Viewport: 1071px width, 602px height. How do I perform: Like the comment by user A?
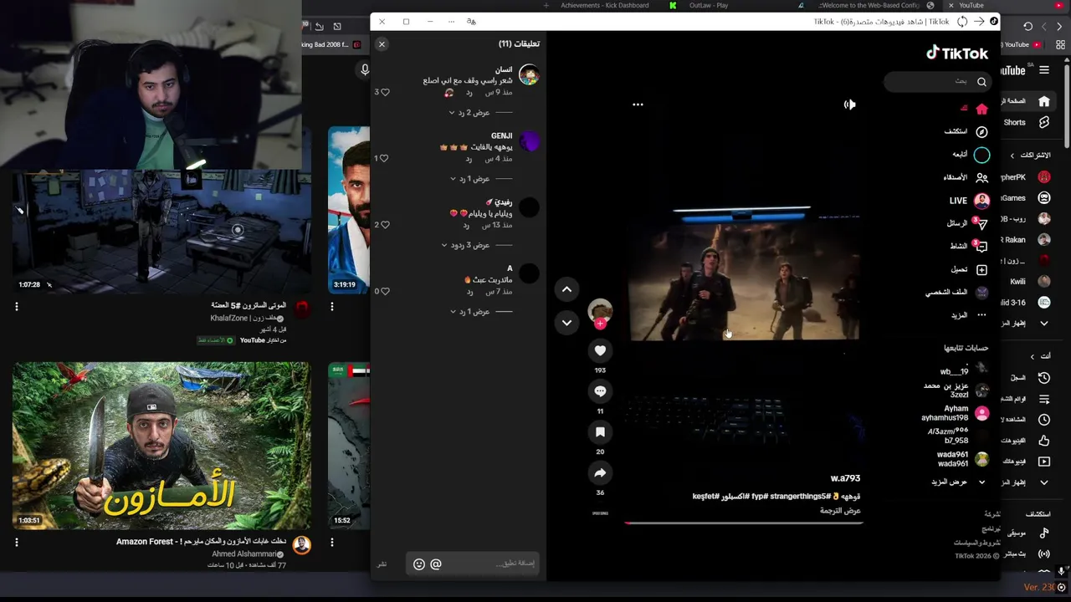tap(385, 291)
